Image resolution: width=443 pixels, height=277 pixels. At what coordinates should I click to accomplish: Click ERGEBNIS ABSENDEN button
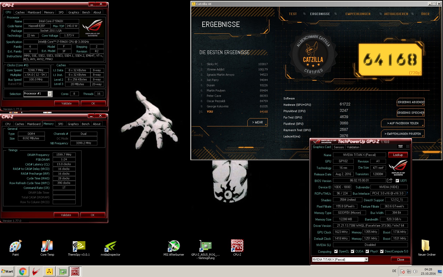click(x=411, y=102)
